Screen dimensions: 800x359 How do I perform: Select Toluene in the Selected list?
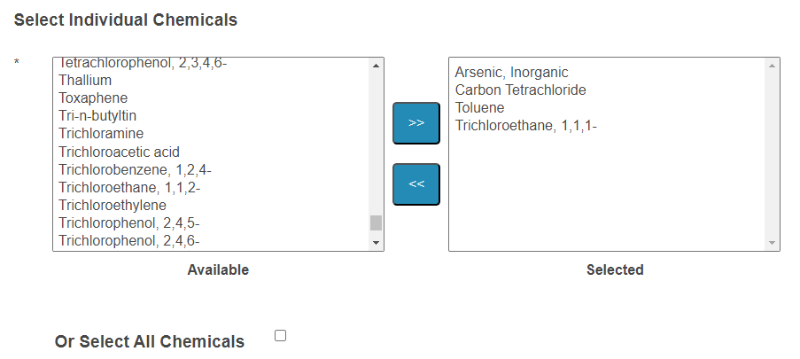coord(479,107)
